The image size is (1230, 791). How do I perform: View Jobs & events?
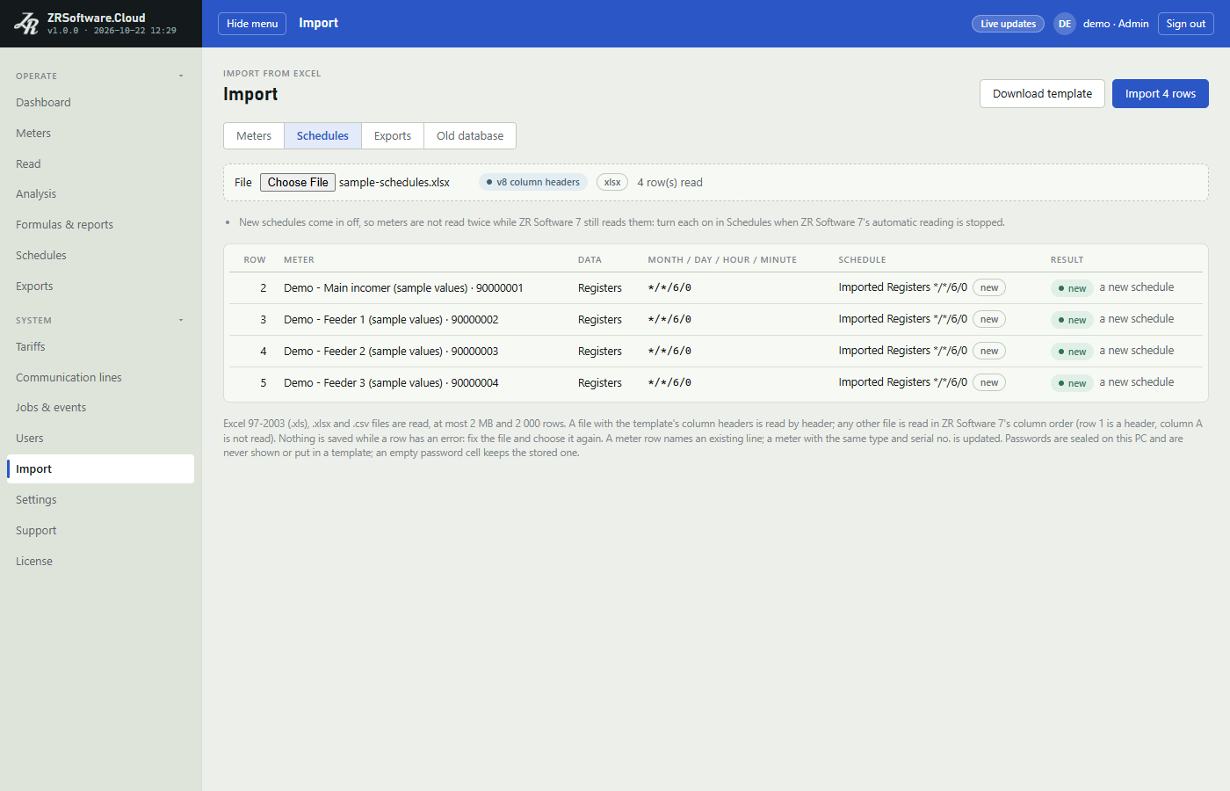(x=100, y=407)
